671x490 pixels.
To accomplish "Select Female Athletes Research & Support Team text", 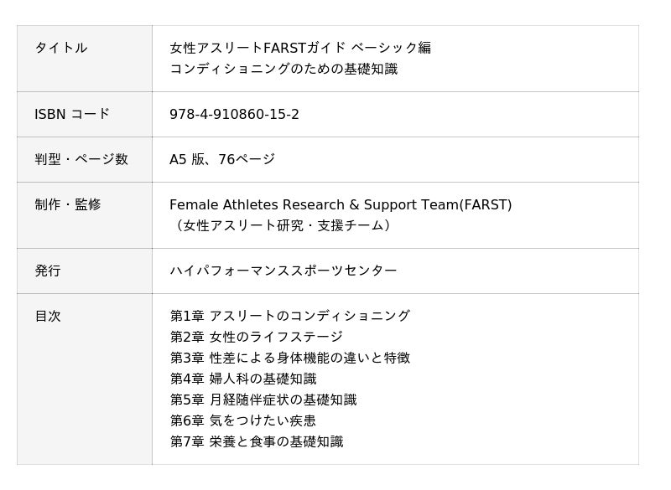I will coord(341,204).
